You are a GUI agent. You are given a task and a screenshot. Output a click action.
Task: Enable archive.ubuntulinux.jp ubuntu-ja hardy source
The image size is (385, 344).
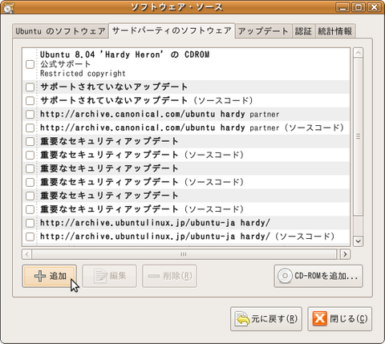(30, 223)
